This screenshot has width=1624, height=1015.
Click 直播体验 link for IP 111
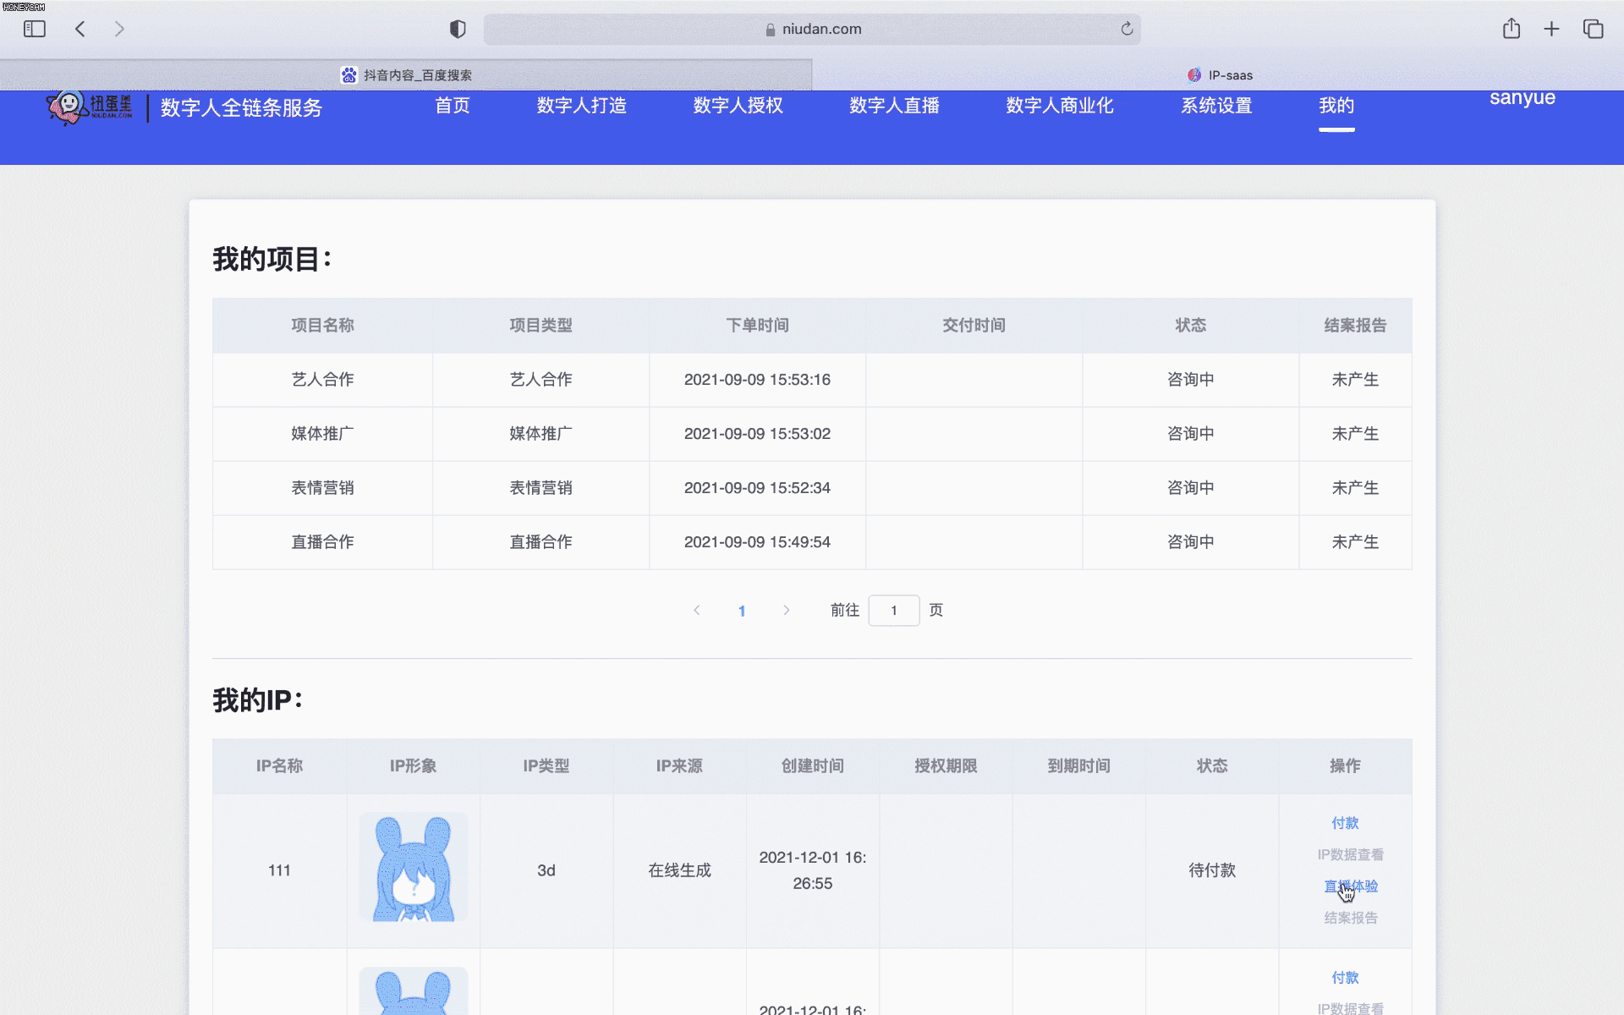pos(1351,886)
